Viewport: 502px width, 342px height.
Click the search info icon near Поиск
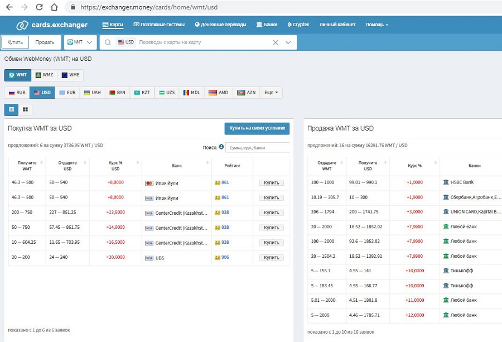coord(221,147)
